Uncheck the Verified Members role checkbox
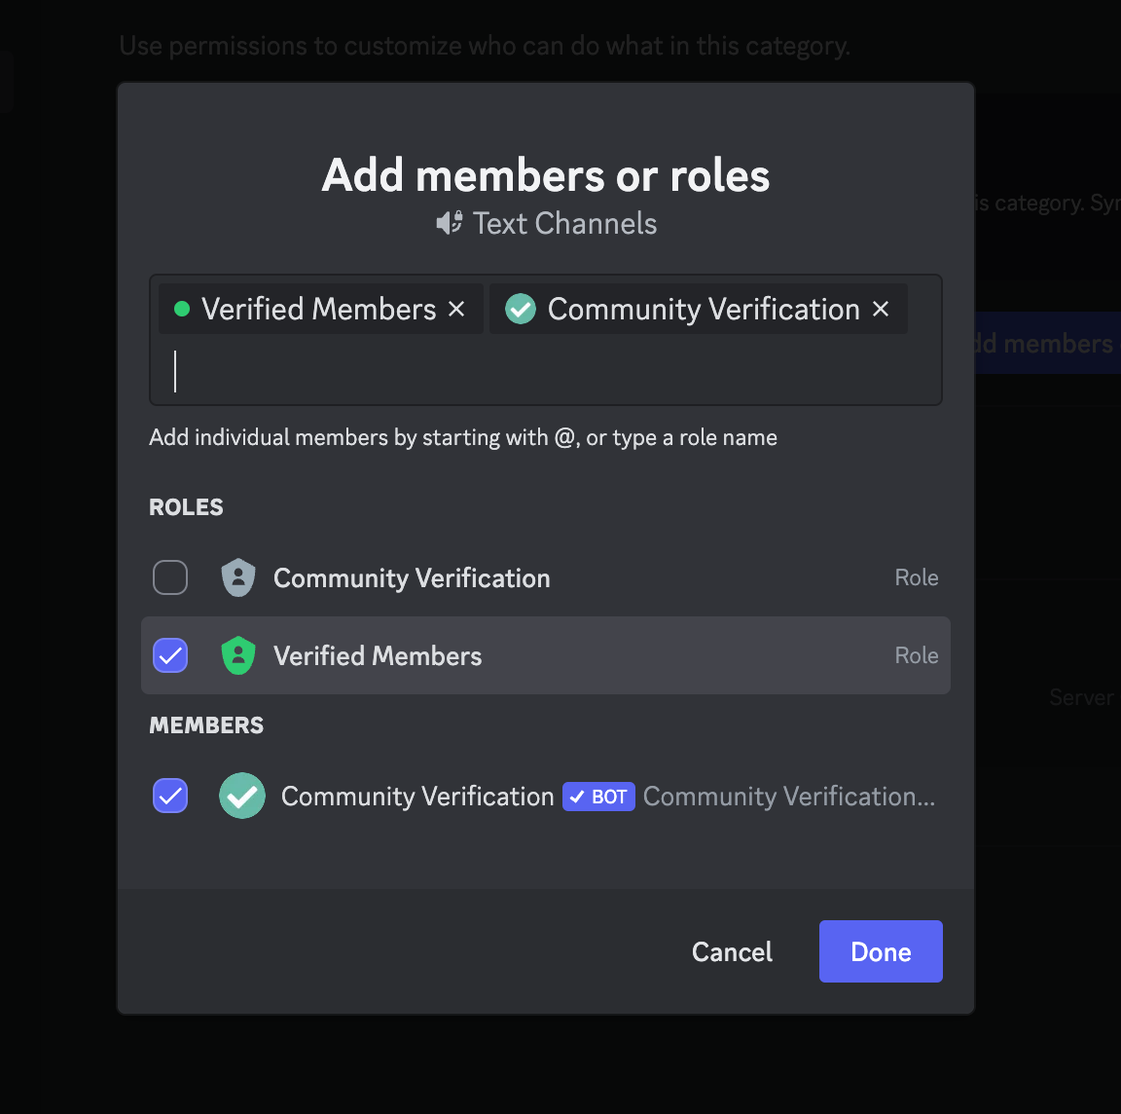 [x=170, y=655]
